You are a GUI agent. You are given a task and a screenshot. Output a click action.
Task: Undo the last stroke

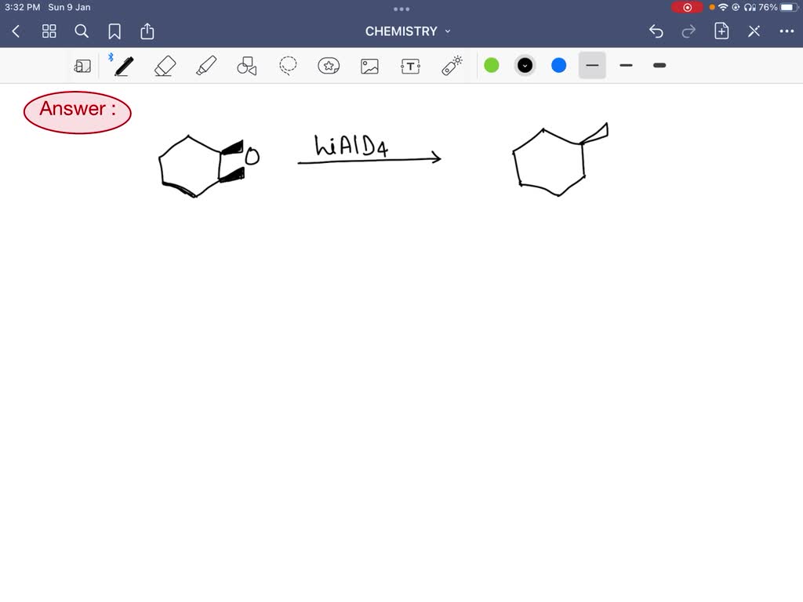point(656,31)
